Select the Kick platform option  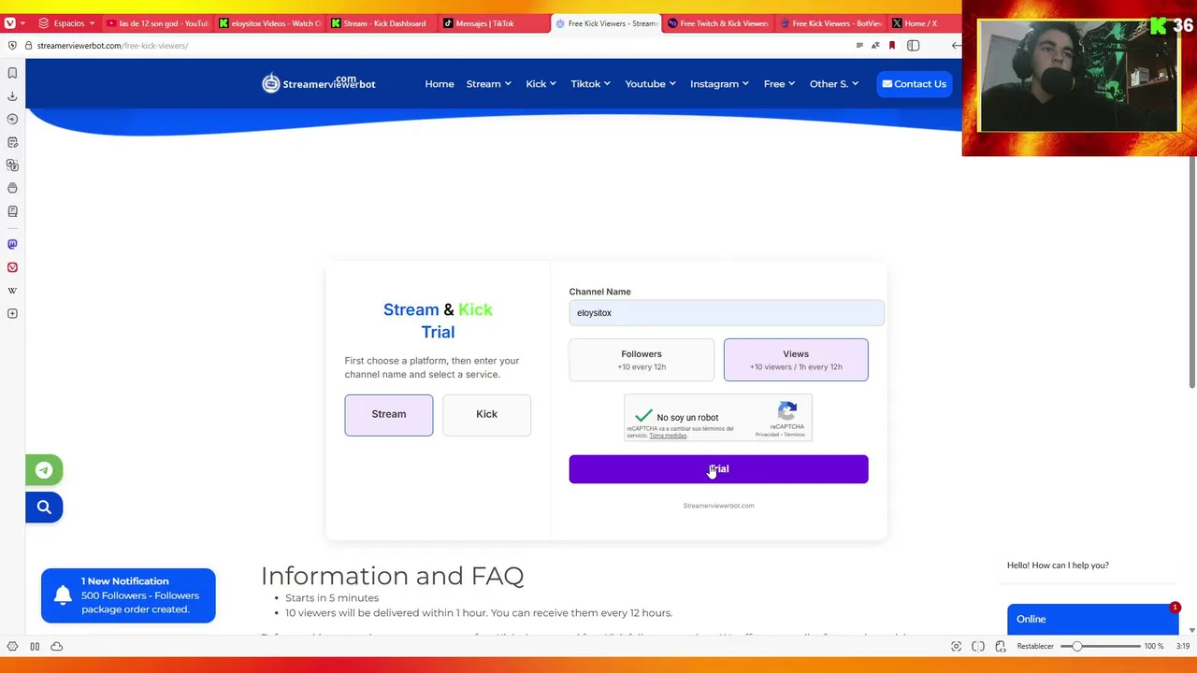click(x=486, y=415)
